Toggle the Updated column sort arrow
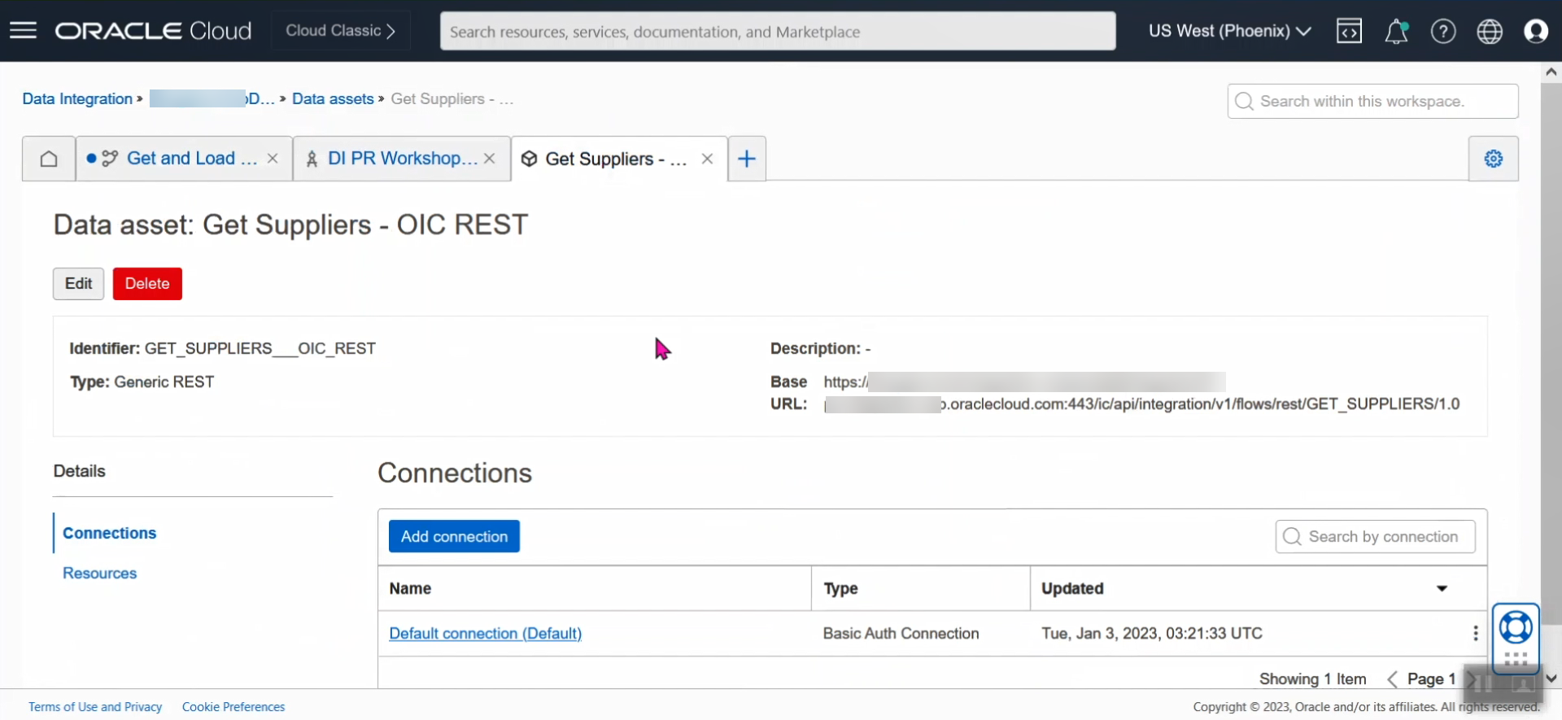 (x=1442, y=588)
